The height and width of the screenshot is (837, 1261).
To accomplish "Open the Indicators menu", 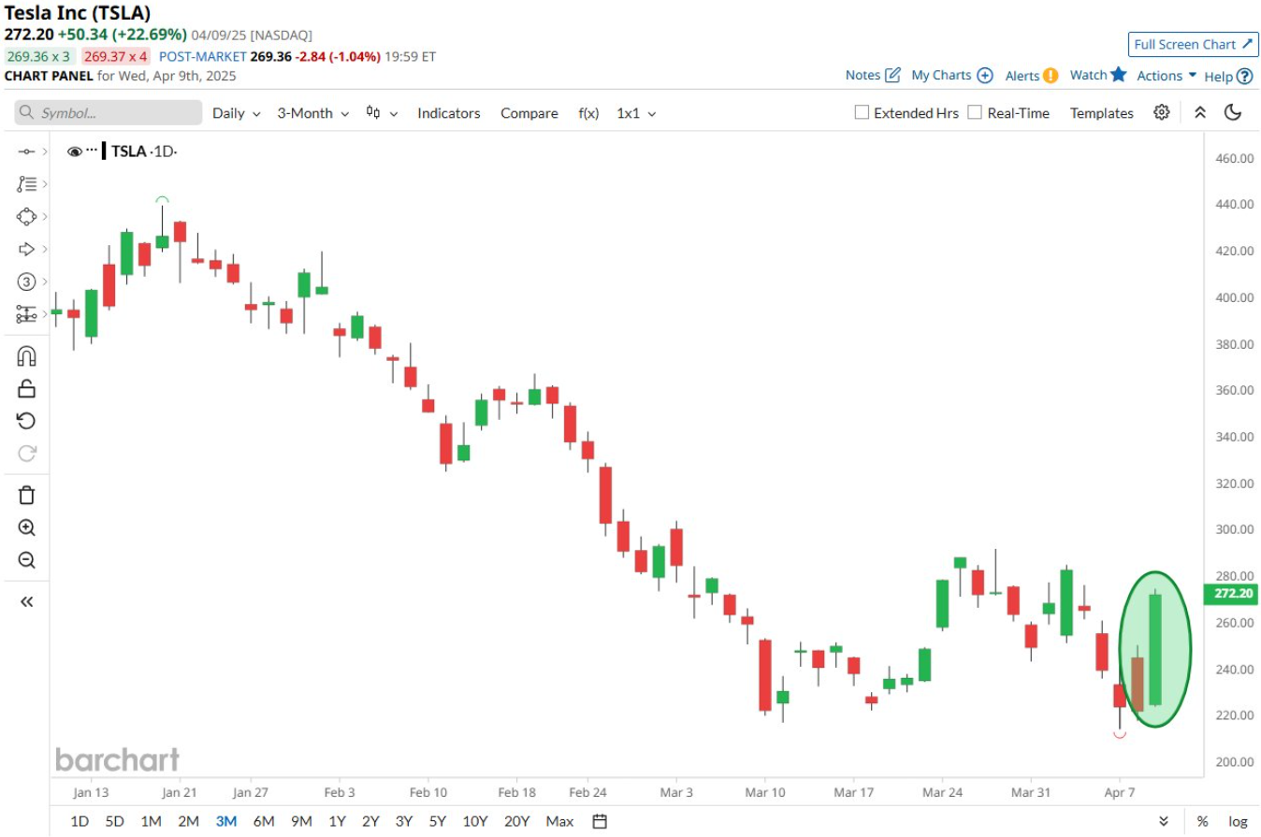I will coord(449,113).
